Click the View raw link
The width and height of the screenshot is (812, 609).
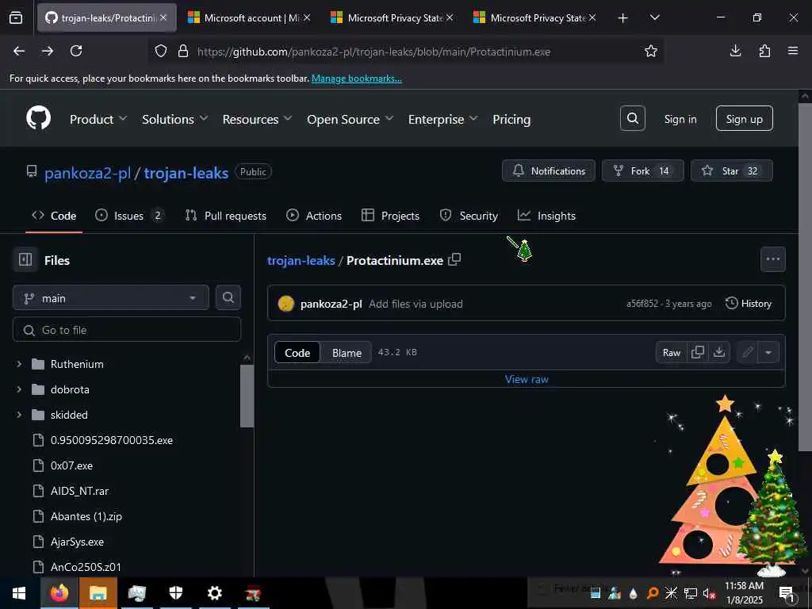[x=527, y=379]
